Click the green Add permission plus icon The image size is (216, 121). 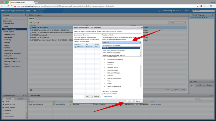point(31,23)
